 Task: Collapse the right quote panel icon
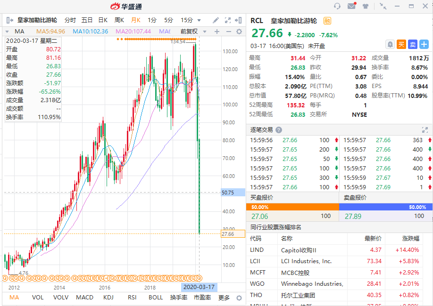coord(238,20)
